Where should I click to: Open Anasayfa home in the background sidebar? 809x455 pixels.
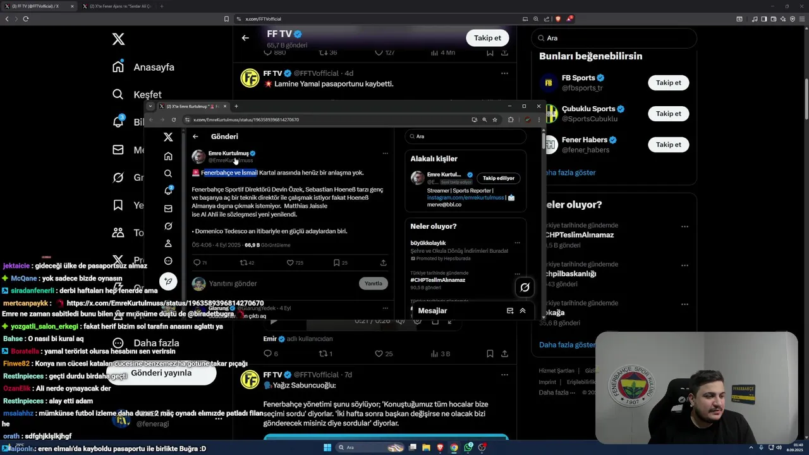pyautogui.click(x=143, y=67)
